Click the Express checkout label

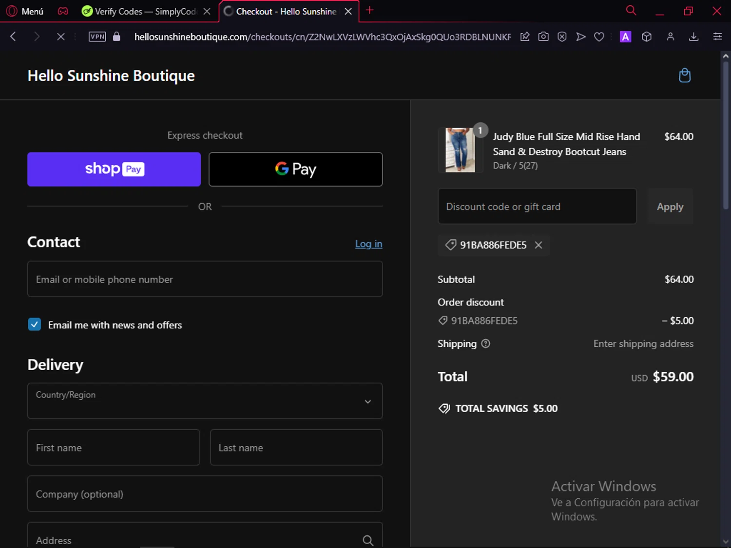(x=205, y=135)
